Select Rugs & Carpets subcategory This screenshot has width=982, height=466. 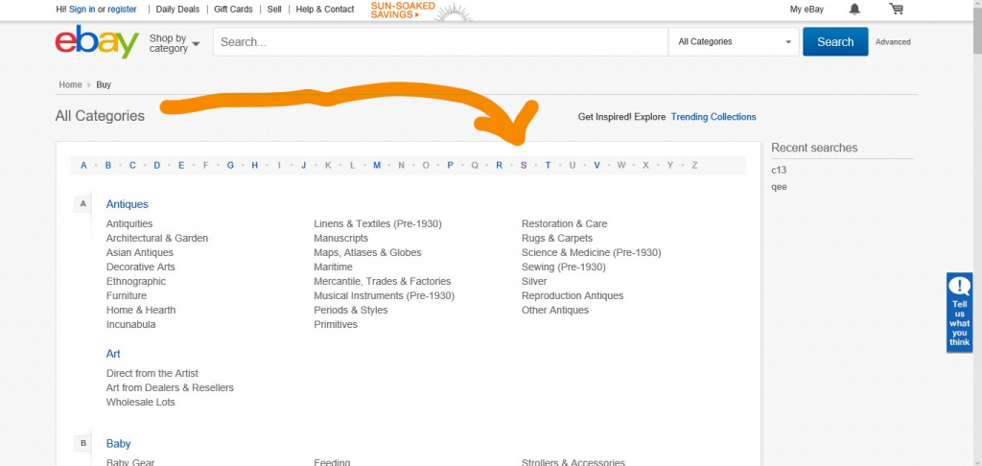(557, 238)
